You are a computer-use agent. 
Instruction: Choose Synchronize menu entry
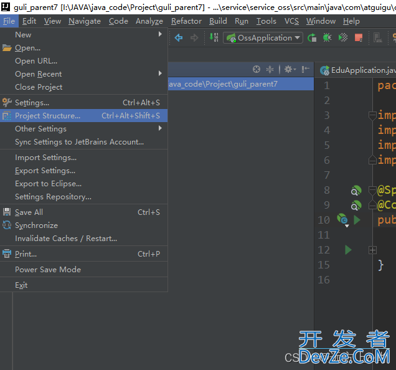(84, 225)
